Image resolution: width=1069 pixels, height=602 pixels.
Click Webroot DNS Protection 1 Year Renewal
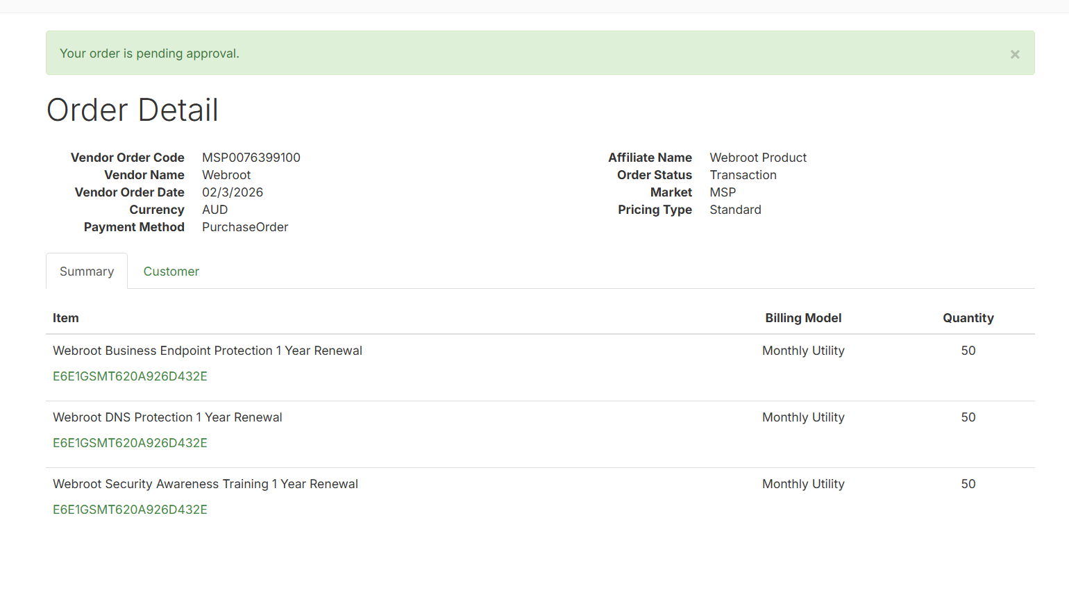point(167,417)
